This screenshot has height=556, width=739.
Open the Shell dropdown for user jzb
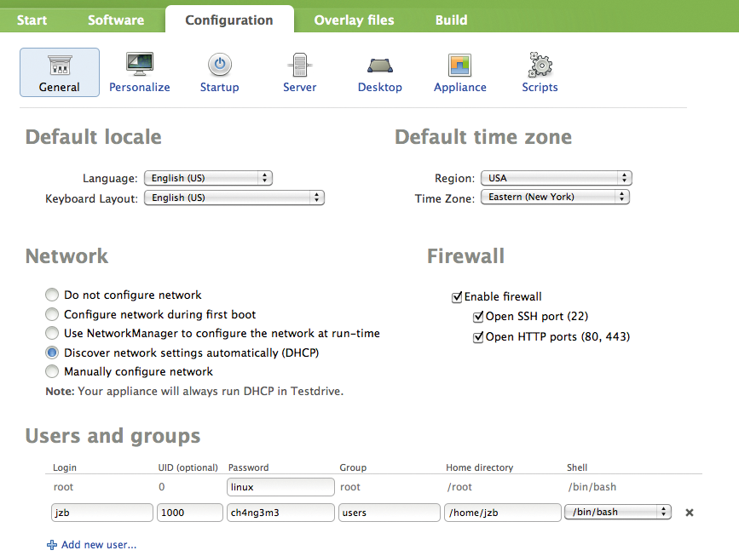coord(618,512)
